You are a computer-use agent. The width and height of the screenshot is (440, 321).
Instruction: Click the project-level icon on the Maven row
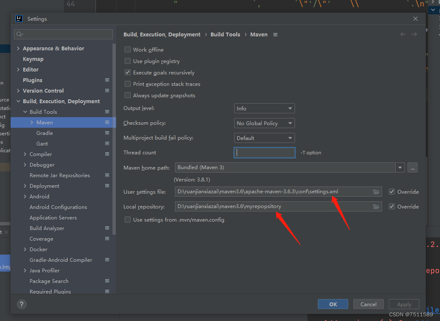107,123
